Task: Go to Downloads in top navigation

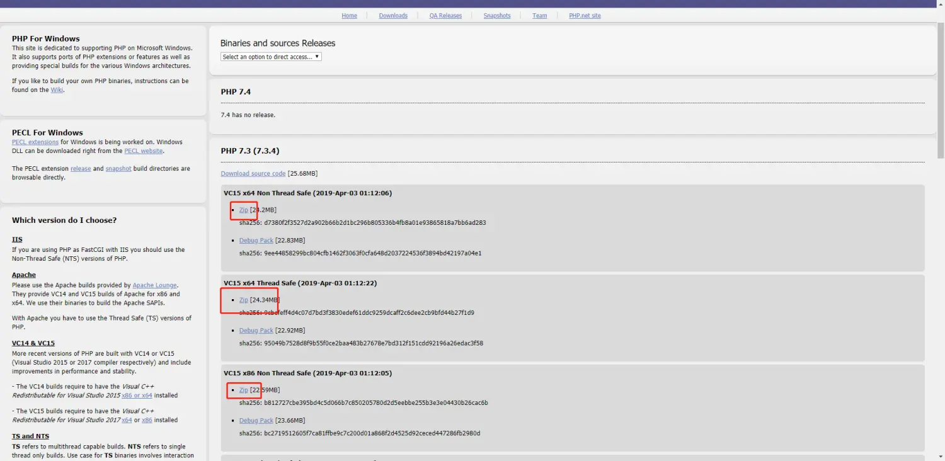Action: pos(393,16)
